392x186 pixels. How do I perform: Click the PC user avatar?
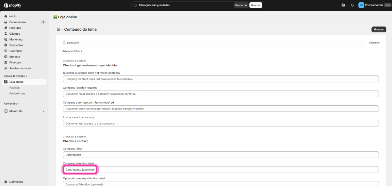tap(361, 5)
